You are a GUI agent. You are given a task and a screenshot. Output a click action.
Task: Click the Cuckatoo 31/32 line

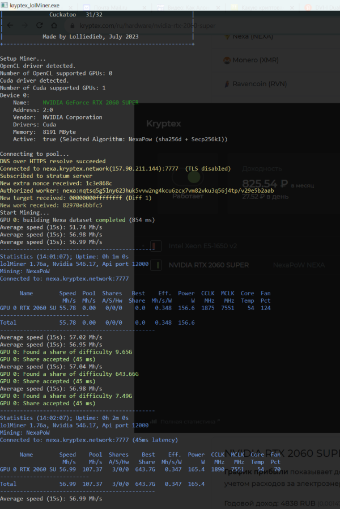coord(75,15)
